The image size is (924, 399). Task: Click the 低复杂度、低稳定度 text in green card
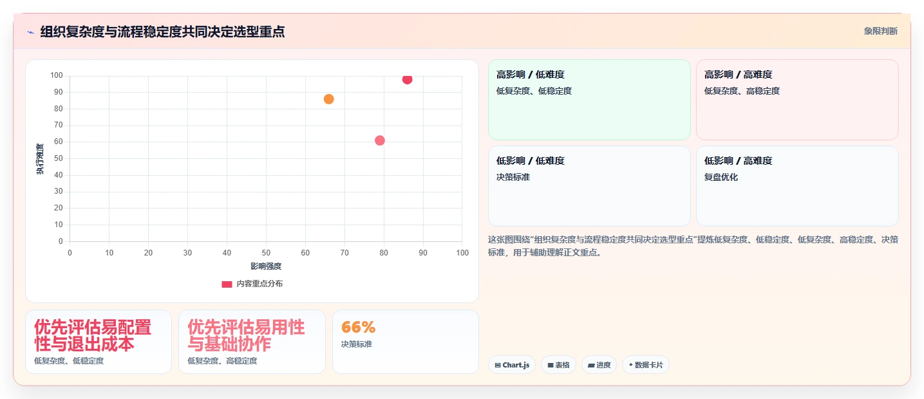coord(534,91)
